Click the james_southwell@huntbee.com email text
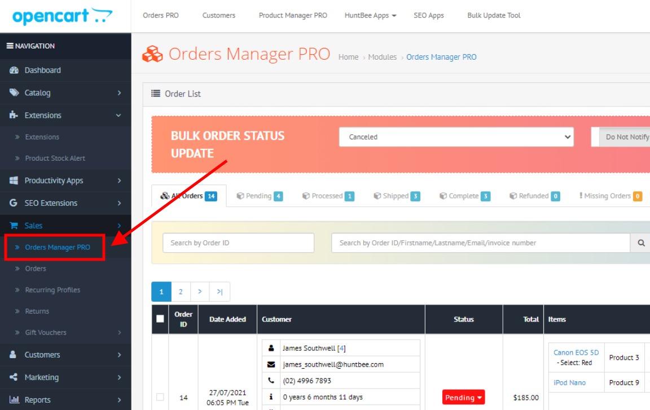 [x=333, y=364]
